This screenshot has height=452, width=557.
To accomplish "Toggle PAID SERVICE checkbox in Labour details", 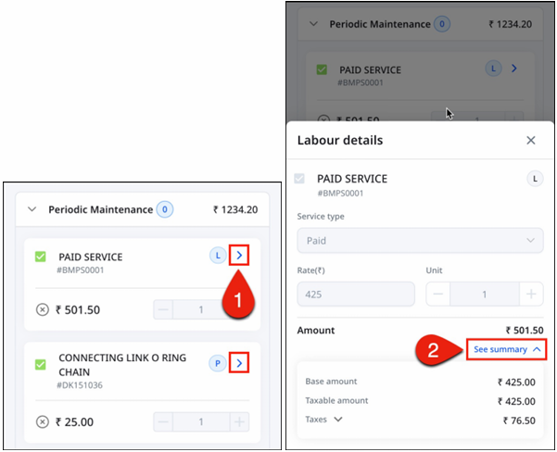I will pos(299,179).
